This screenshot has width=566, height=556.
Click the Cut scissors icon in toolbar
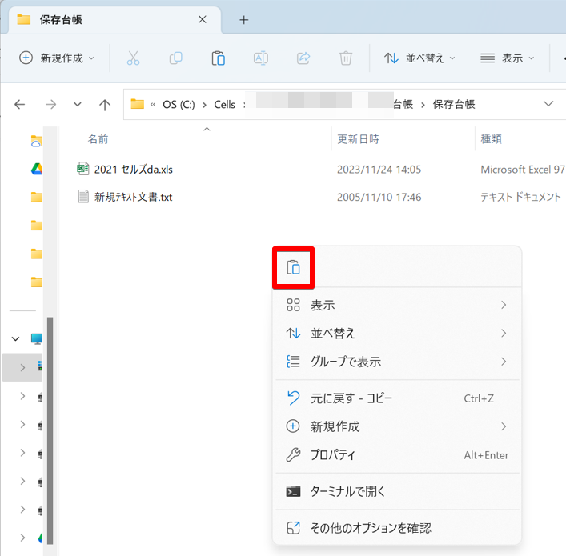[x=133, y=58]
